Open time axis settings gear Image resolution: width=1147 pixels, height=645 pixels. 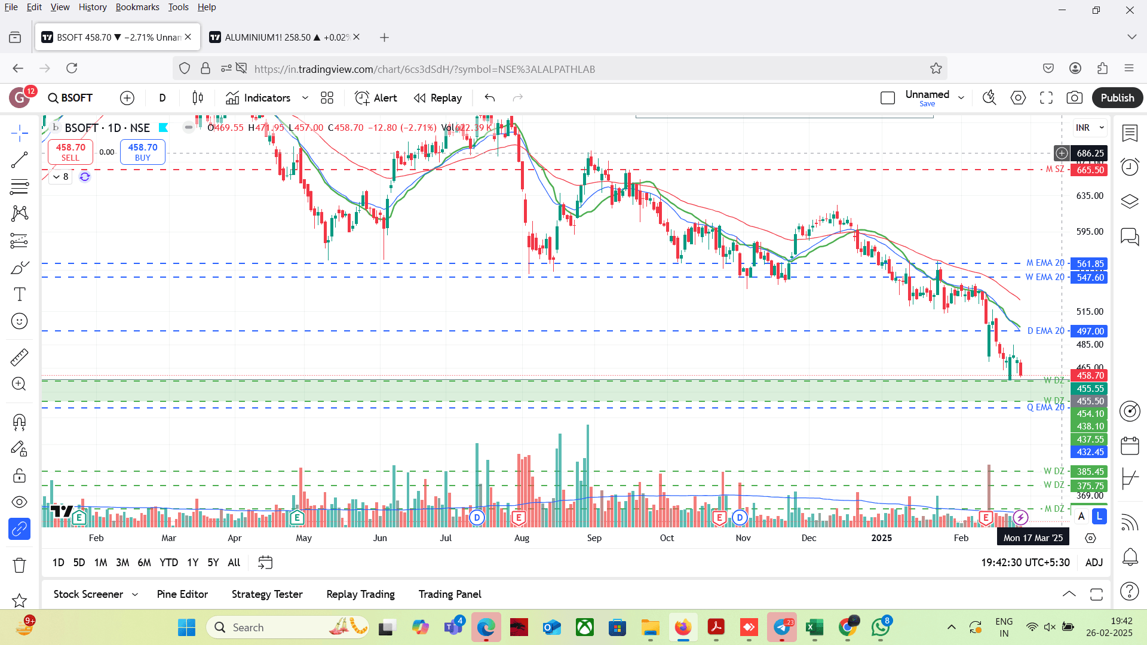click(1090, 538)
